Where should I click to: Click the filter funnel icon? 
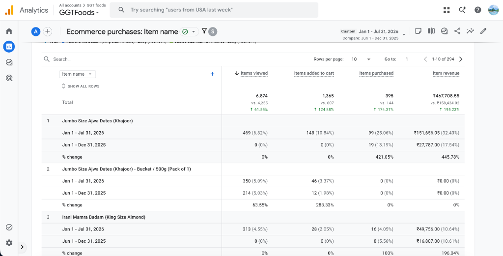[204, 31]
